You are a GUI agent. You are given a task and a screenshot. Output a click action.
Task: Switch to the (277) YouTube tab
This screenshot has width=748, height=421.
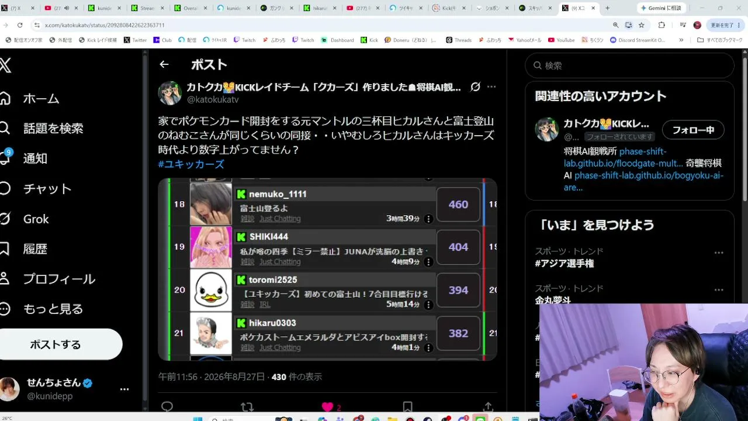[x=363, y=8]
